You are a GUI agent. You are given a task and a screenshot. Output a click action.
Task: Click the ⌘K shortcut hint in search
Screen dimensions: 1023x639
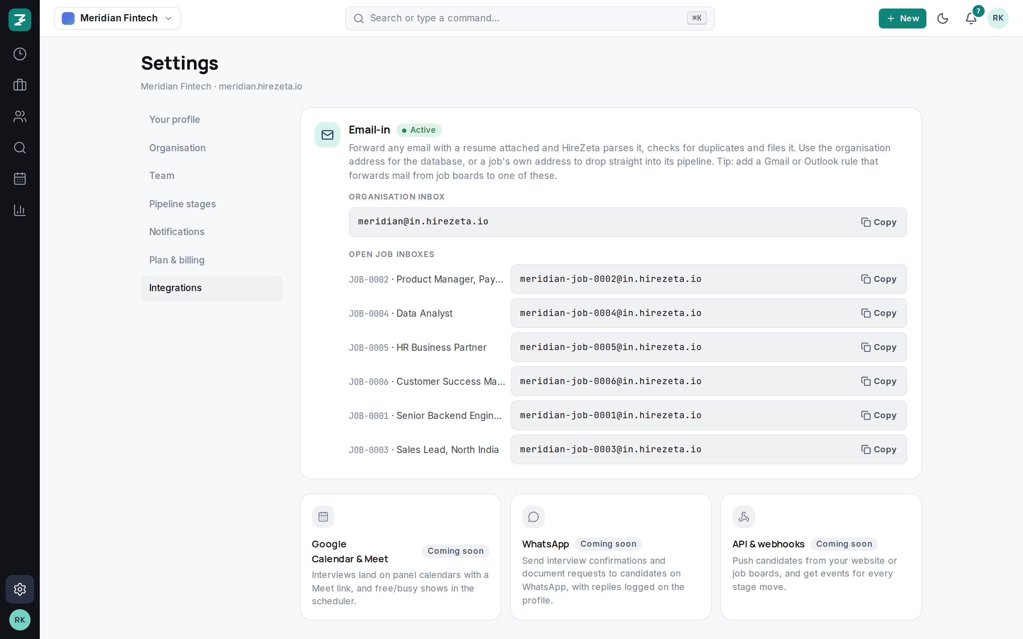(697, 18)
